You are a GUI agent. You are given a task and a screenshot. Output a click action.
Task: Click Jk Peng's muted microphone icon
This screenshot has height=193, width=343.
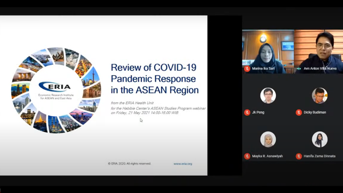click(247, 112)
